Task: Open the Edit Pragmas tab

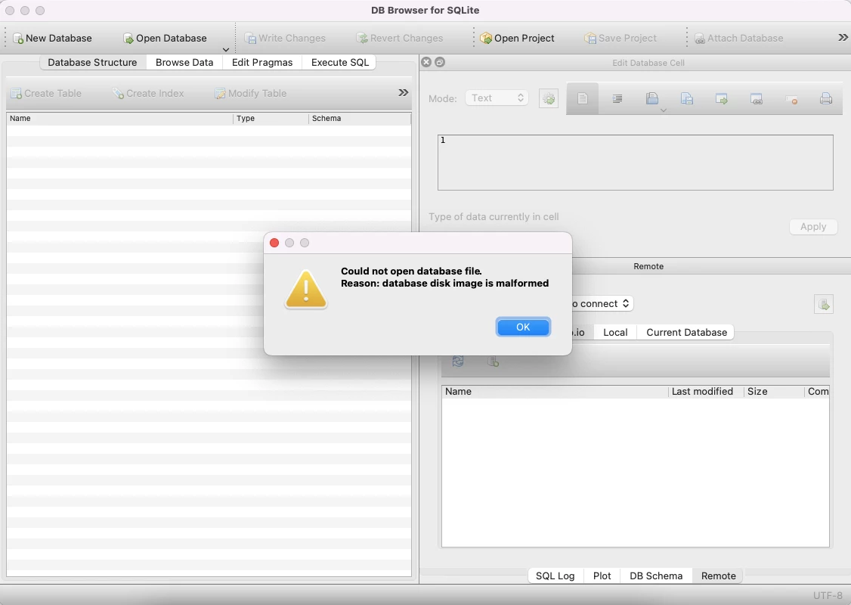Action: pos(262,63)
